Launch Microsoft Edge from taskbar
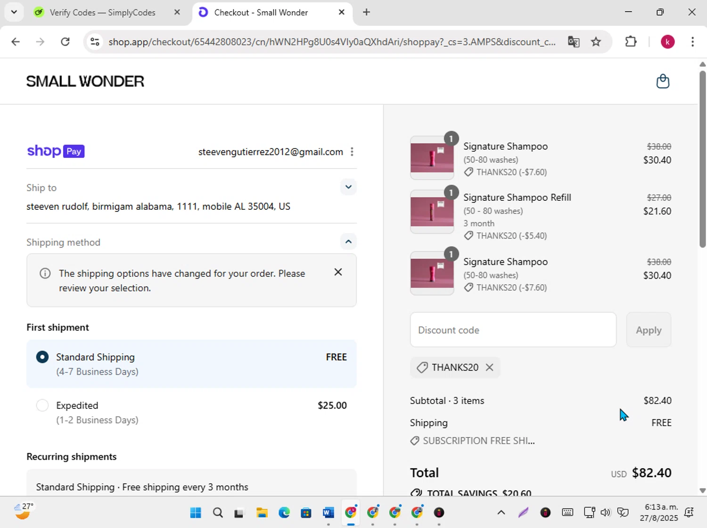This screenshot has height=528, width=707. click(284, 512)
